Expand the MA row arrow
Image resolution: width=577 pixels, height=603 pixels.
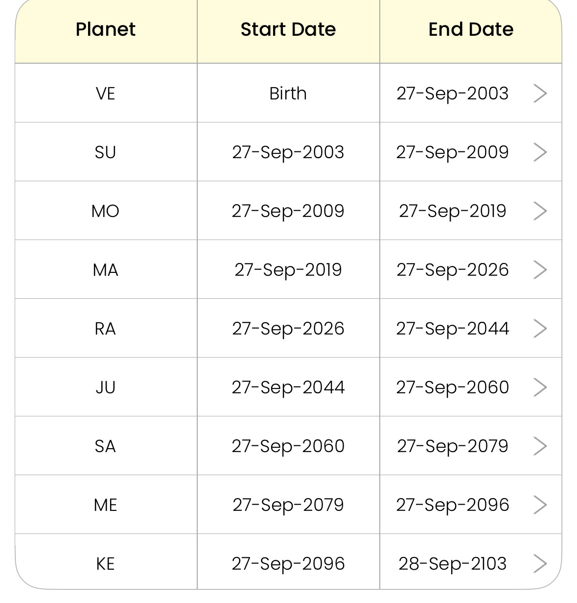point(539,269)
